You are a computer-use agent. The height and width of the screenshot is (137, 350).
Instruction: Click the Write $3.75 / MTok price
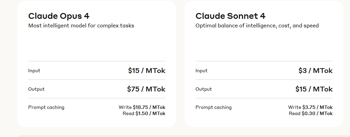(x=310, y=108)
